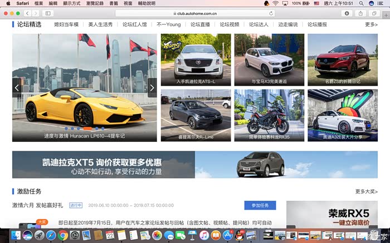Open the downloads icon in Safari toolbar

[x=347, y=13]
